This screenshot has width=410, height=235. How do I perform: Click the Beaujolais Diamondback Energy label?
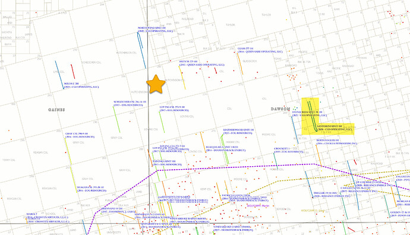click(x=226, y=149)
